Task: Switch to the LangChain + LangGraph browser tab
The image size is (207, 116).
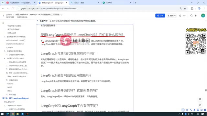Action: [x=52, y=3]
